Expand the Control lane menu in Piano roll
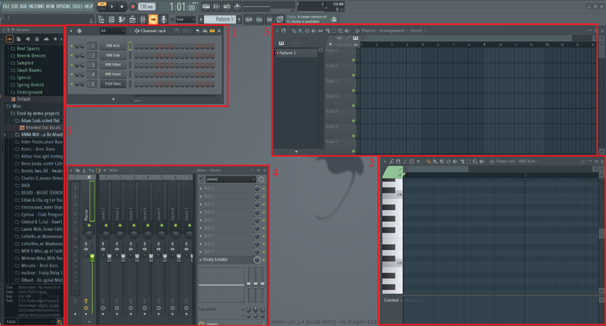 393,300
